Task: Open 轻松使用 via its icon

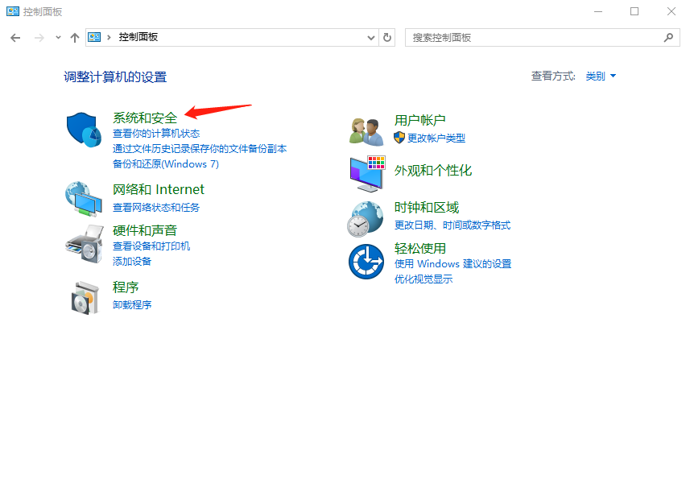Action: tap(366, 262)
